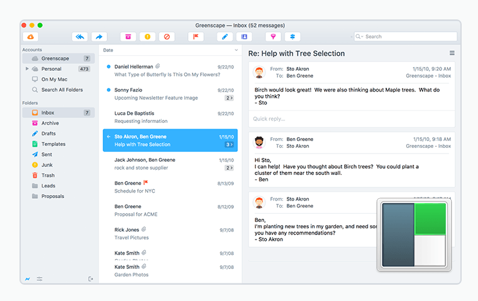Toggle unread dot on Sonny Fazio message
This screenshot has height=301, width=478.
pos(109,90)
